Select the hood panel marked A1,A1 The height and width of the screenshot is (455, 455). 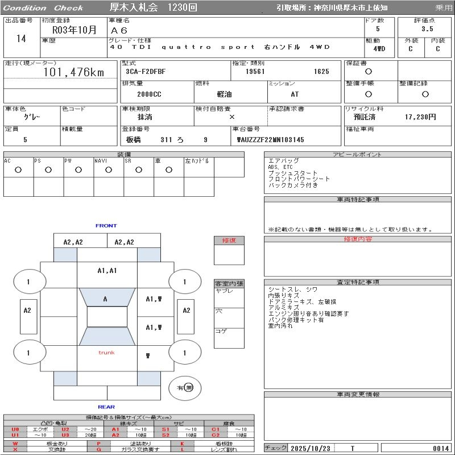coord(107,271)
